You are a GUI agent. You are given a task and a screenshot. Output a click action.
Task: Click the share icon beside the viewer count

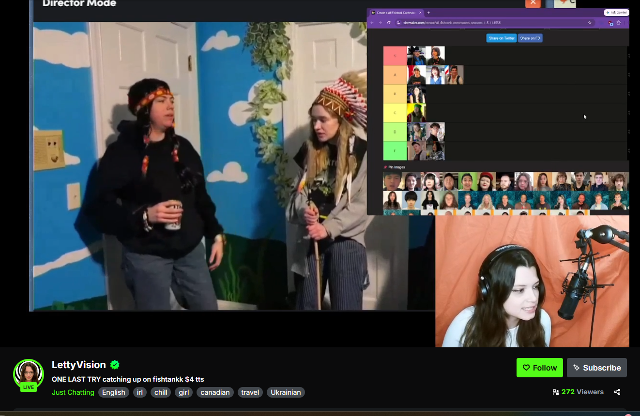pos(617,392)
